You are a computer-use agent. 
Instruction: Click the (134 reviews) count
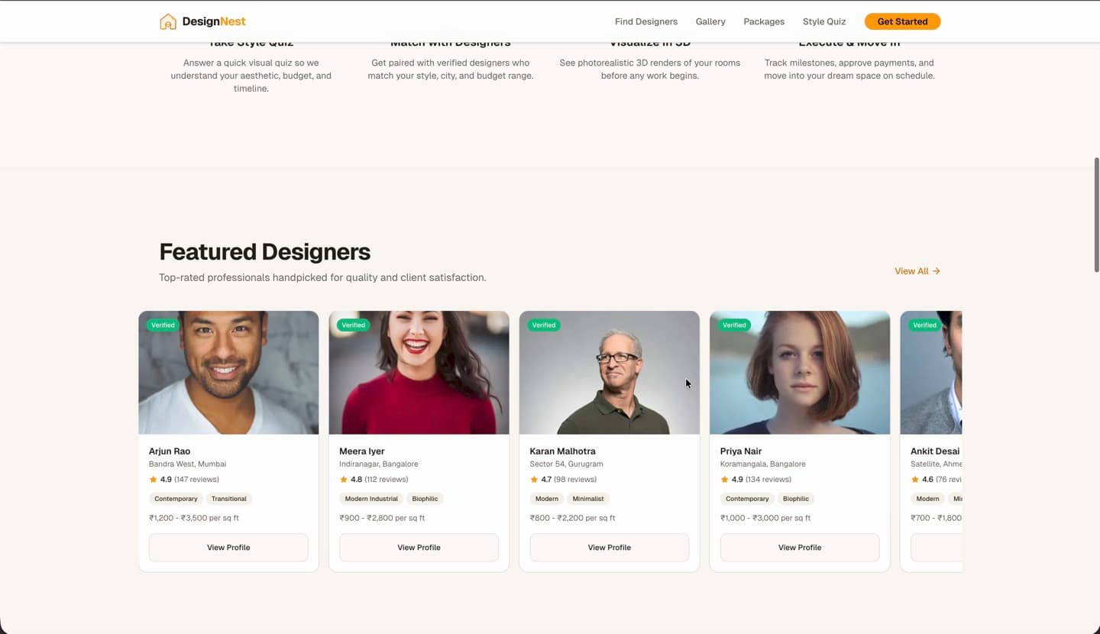pos(768,480)
